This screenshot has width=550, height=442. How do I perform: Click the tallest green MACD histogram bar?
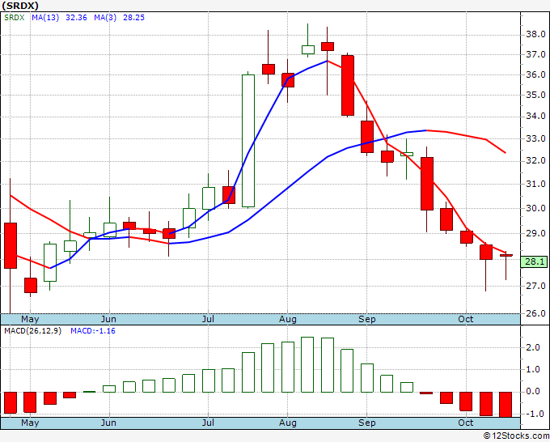pyautogui.click(x=307, y=365)
